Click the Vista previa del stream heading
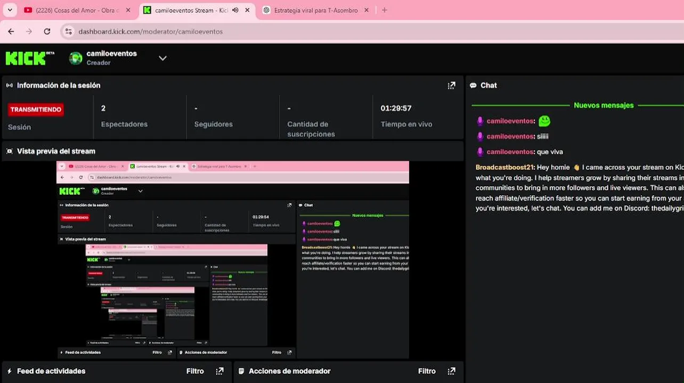The width and height of the screenshot is (684, 383). tap(56, 151)
